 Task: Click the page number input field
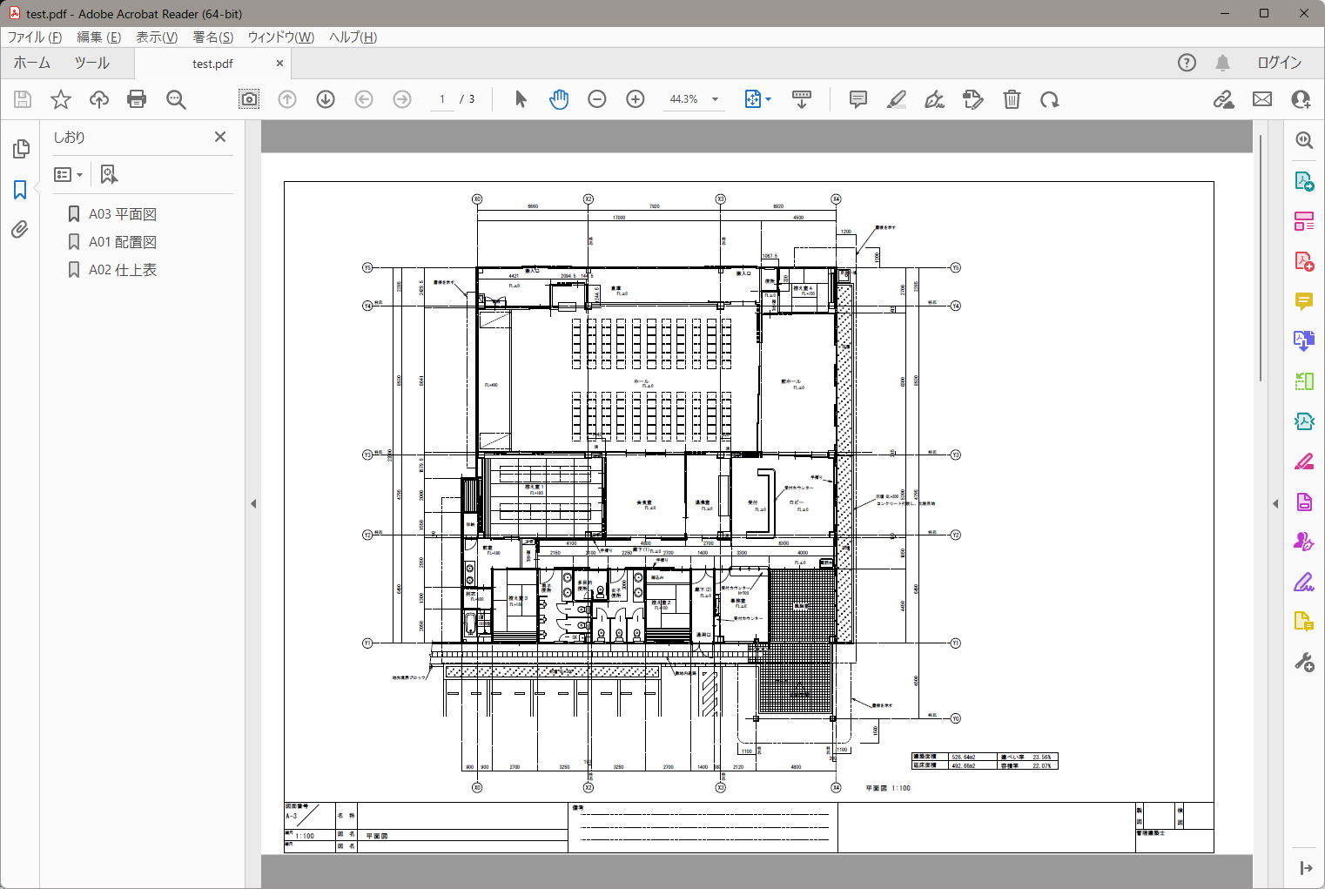(x=442, y=99)
